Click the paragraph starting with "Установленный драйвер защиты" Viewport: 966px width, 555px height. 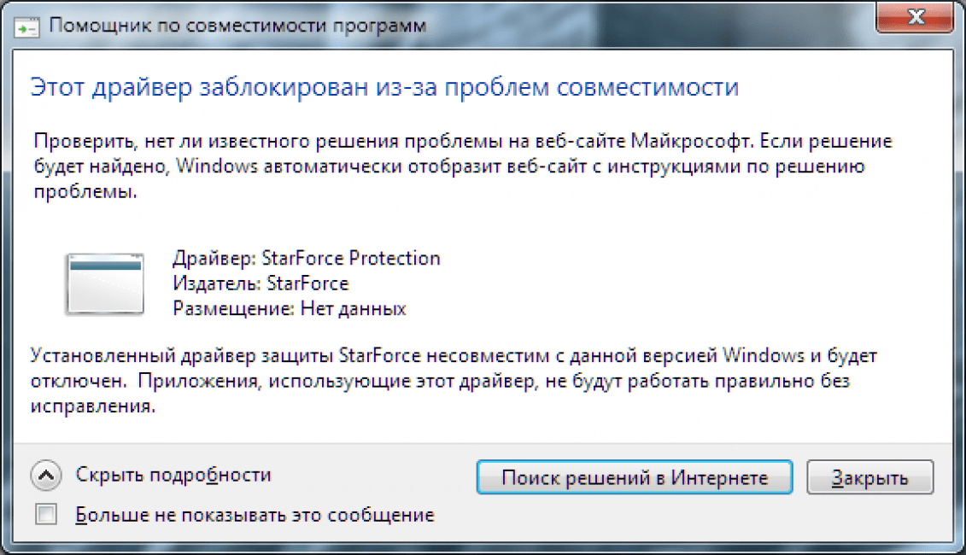(454, 381)
